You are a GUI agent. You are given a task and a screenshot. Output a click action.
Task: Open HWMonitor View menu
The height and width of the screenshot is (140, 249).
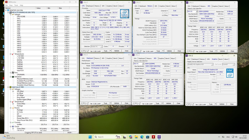click(11, 5)
